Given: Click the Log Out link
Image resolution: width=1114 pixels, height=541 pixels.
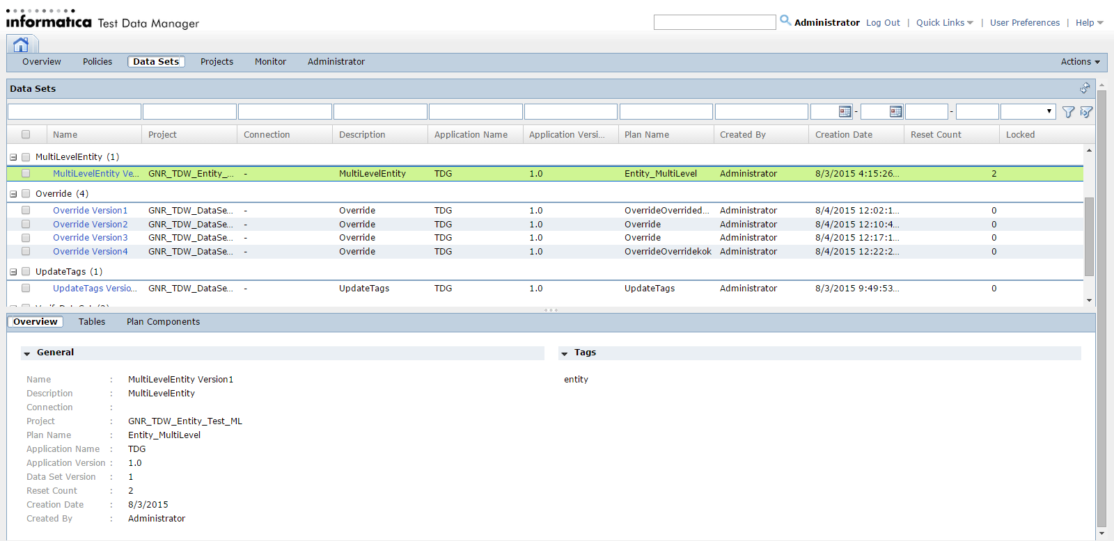Looking at the screenshot, I should click(883, 23).
